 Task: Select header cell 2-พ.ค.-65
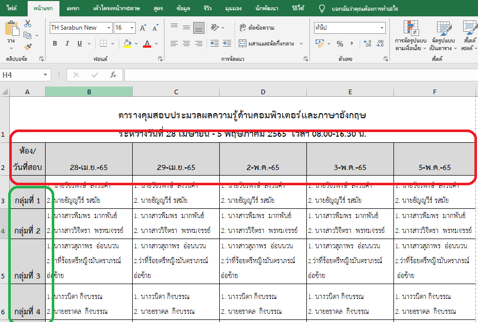pos(263,159)
